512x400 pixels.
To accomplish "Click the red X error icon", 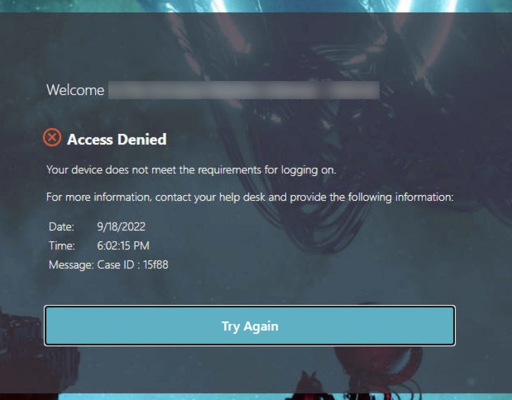I will pos(52,137).
